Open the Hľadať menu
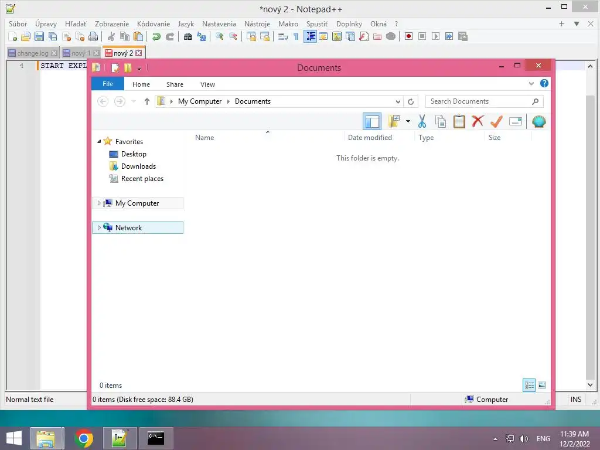Screen dimensions: 600x450 click(76, 23)
